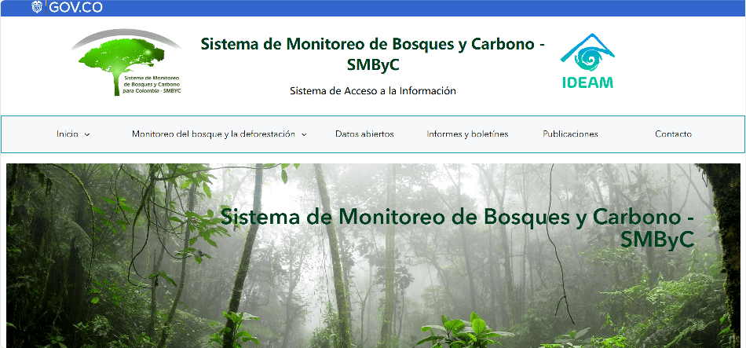The image size is (746, 348).
Task: Expand the Monitoreo del bosque dropdown arrow
Action: coord(304,134)
